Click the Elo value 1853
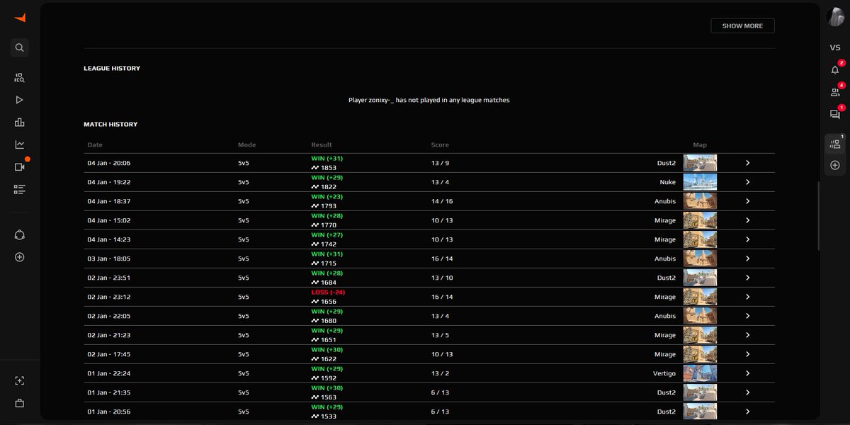Screen dimensions: 850x425 pyautogui.click(x=329, y=168)
